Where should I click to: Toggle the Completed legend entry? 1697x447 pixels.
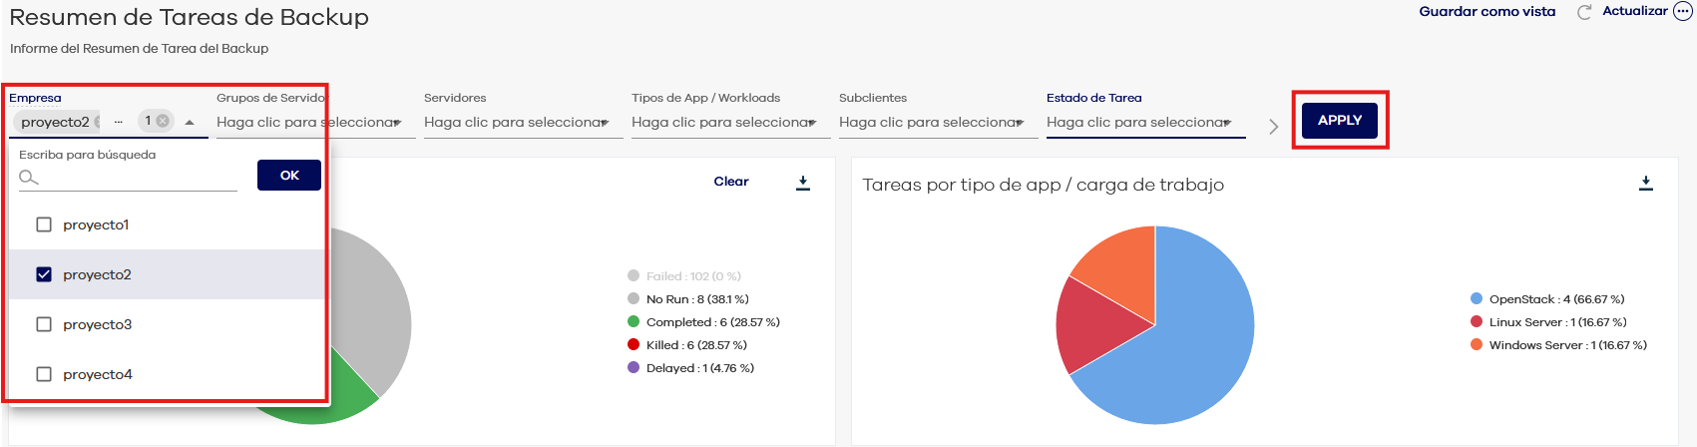pos(703,322)
